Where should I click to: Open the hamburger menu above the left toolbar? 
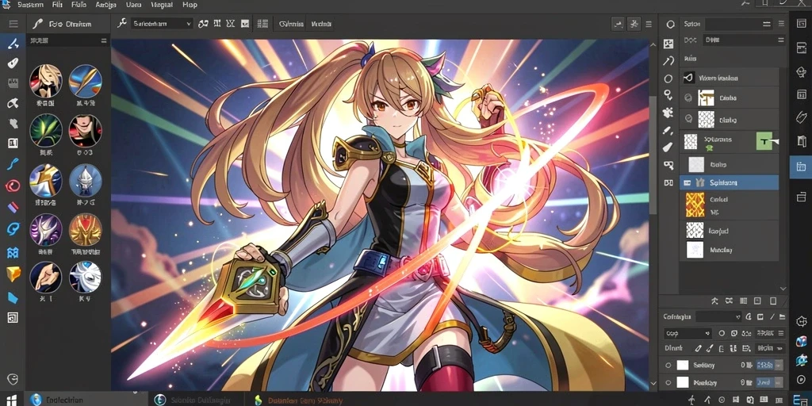(x=13, y=24)
